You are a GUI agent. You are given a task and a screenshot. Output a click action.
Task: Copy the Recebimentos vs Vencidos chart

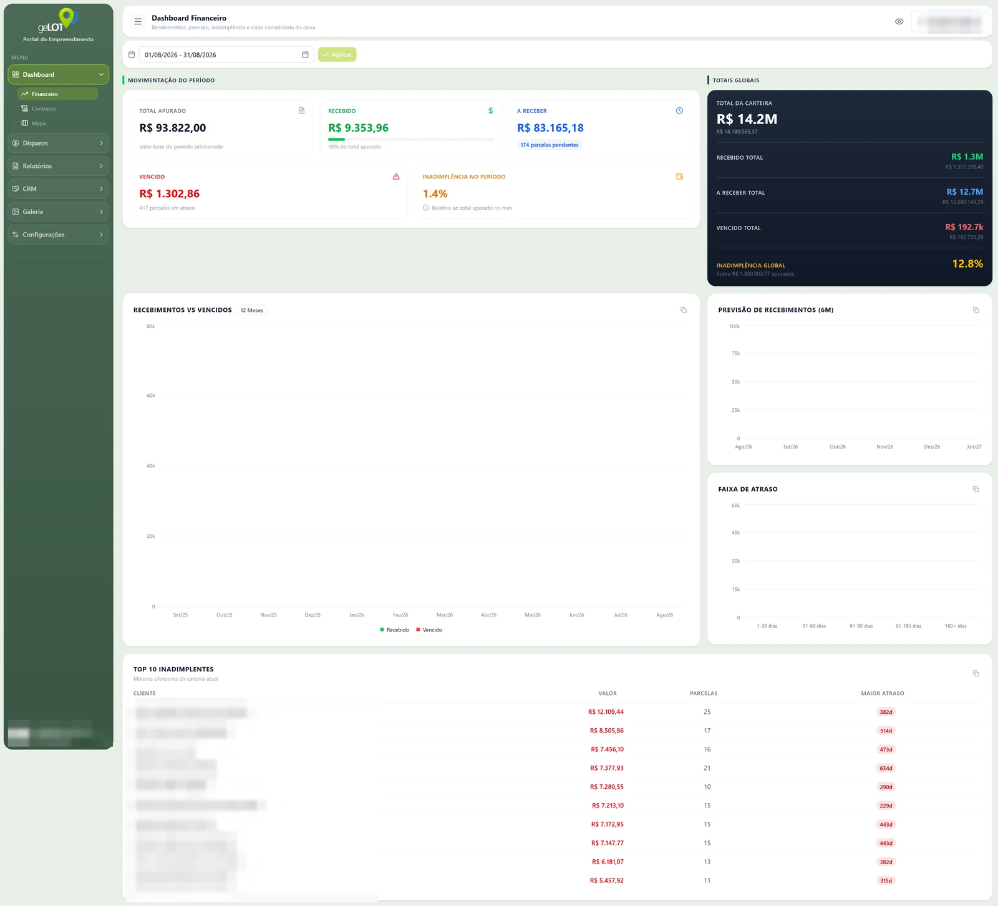tap(684, 310)
